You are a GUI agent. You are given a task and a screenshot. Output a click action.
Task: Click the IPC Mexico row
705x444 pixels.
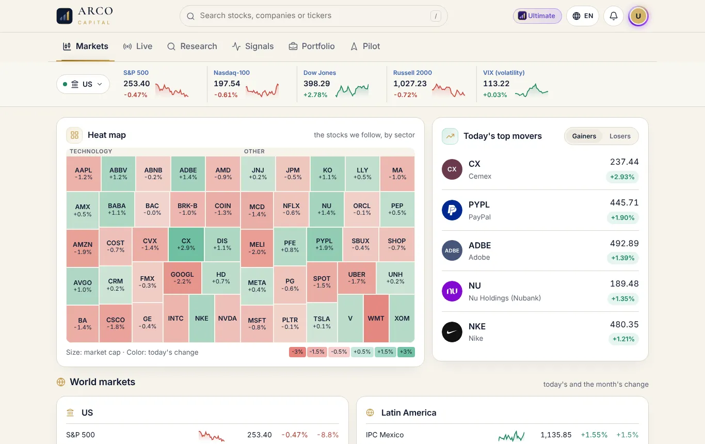pyautogui.click(x=502, y=435)
